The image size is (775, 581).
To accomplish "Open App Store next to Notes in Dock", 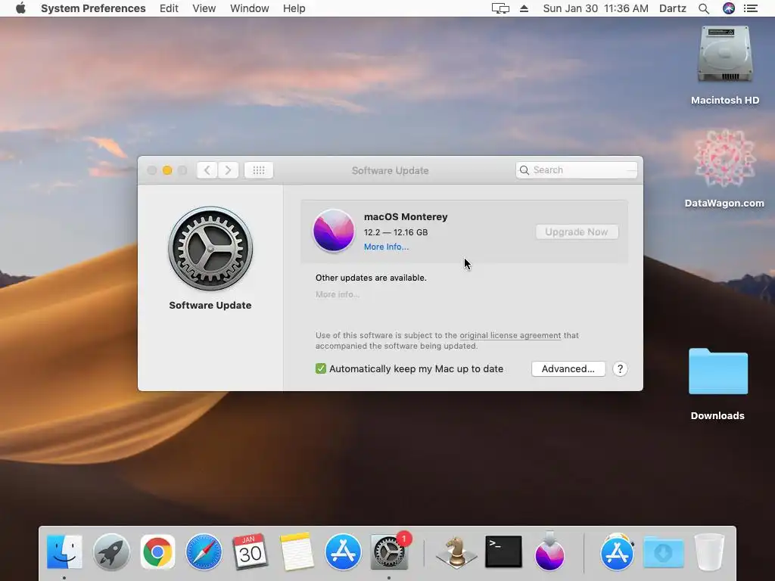I will click(343, 551).
